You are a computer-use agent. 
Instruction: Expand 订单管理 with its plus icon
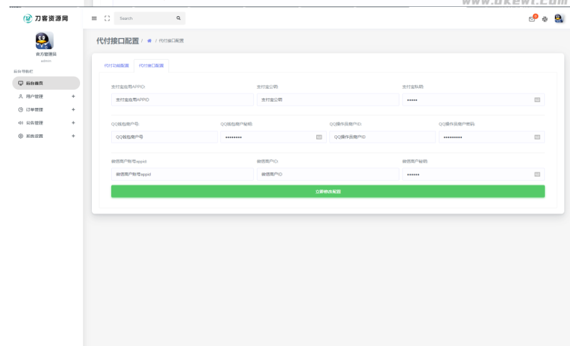coord(73,110)
